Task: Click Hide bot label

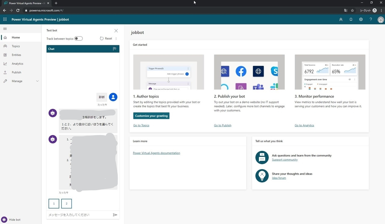Action: (15, 220)
